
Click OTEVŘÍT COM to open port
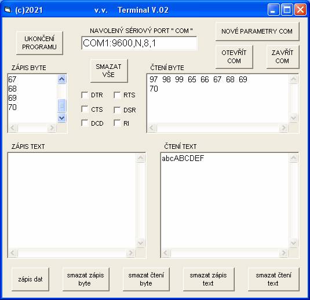point(234,57)
